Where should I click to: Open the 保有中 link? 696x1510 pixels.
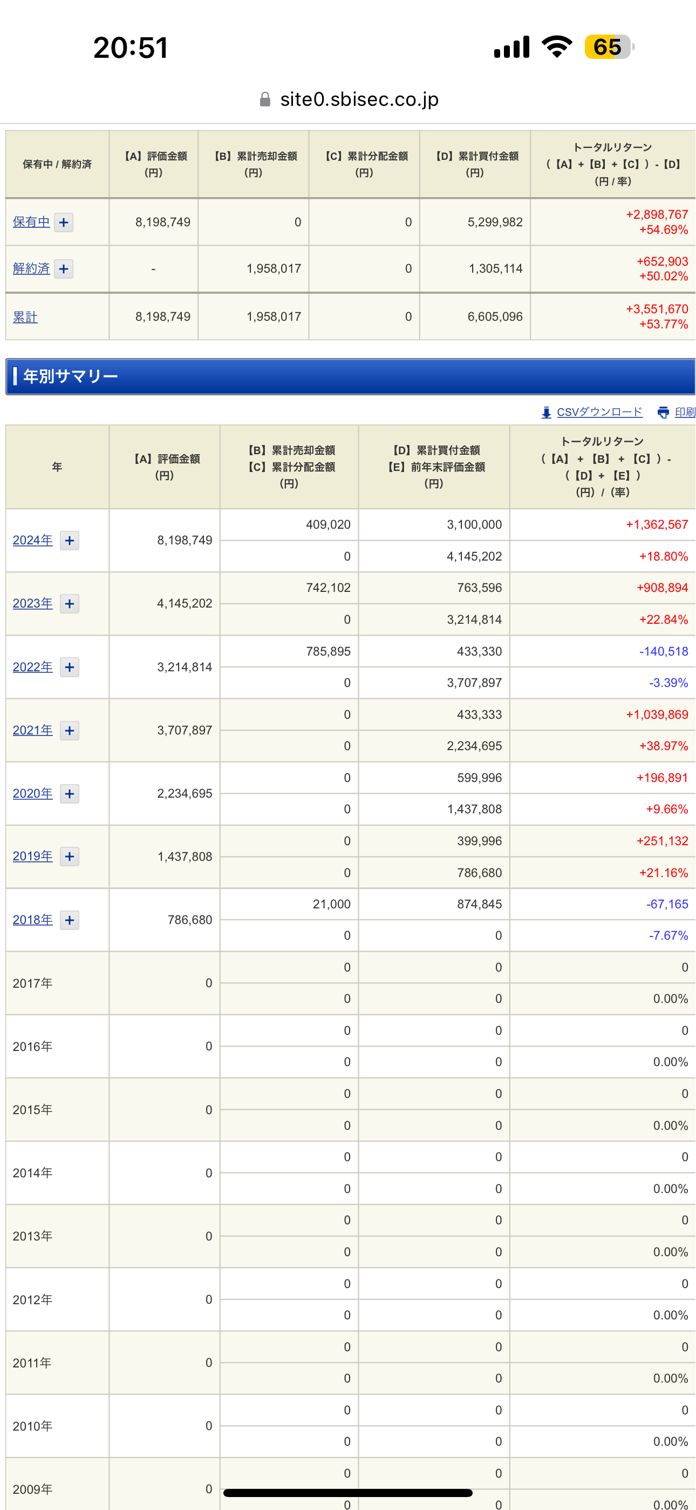coord(31,222)
